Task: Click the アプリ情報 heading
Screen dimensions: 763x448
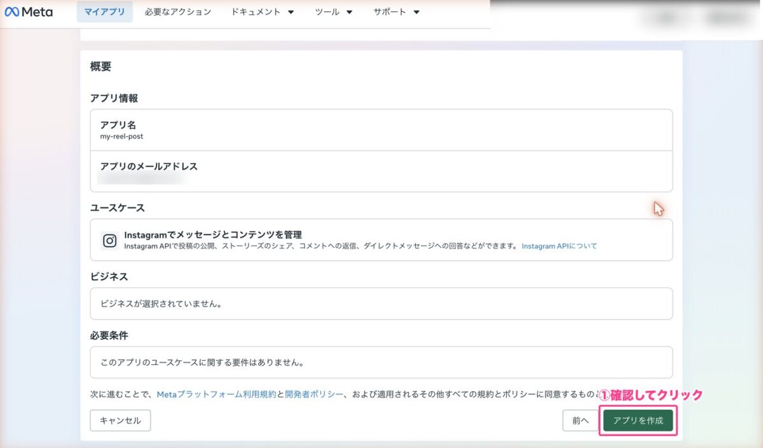Action: tap(114, 98)
